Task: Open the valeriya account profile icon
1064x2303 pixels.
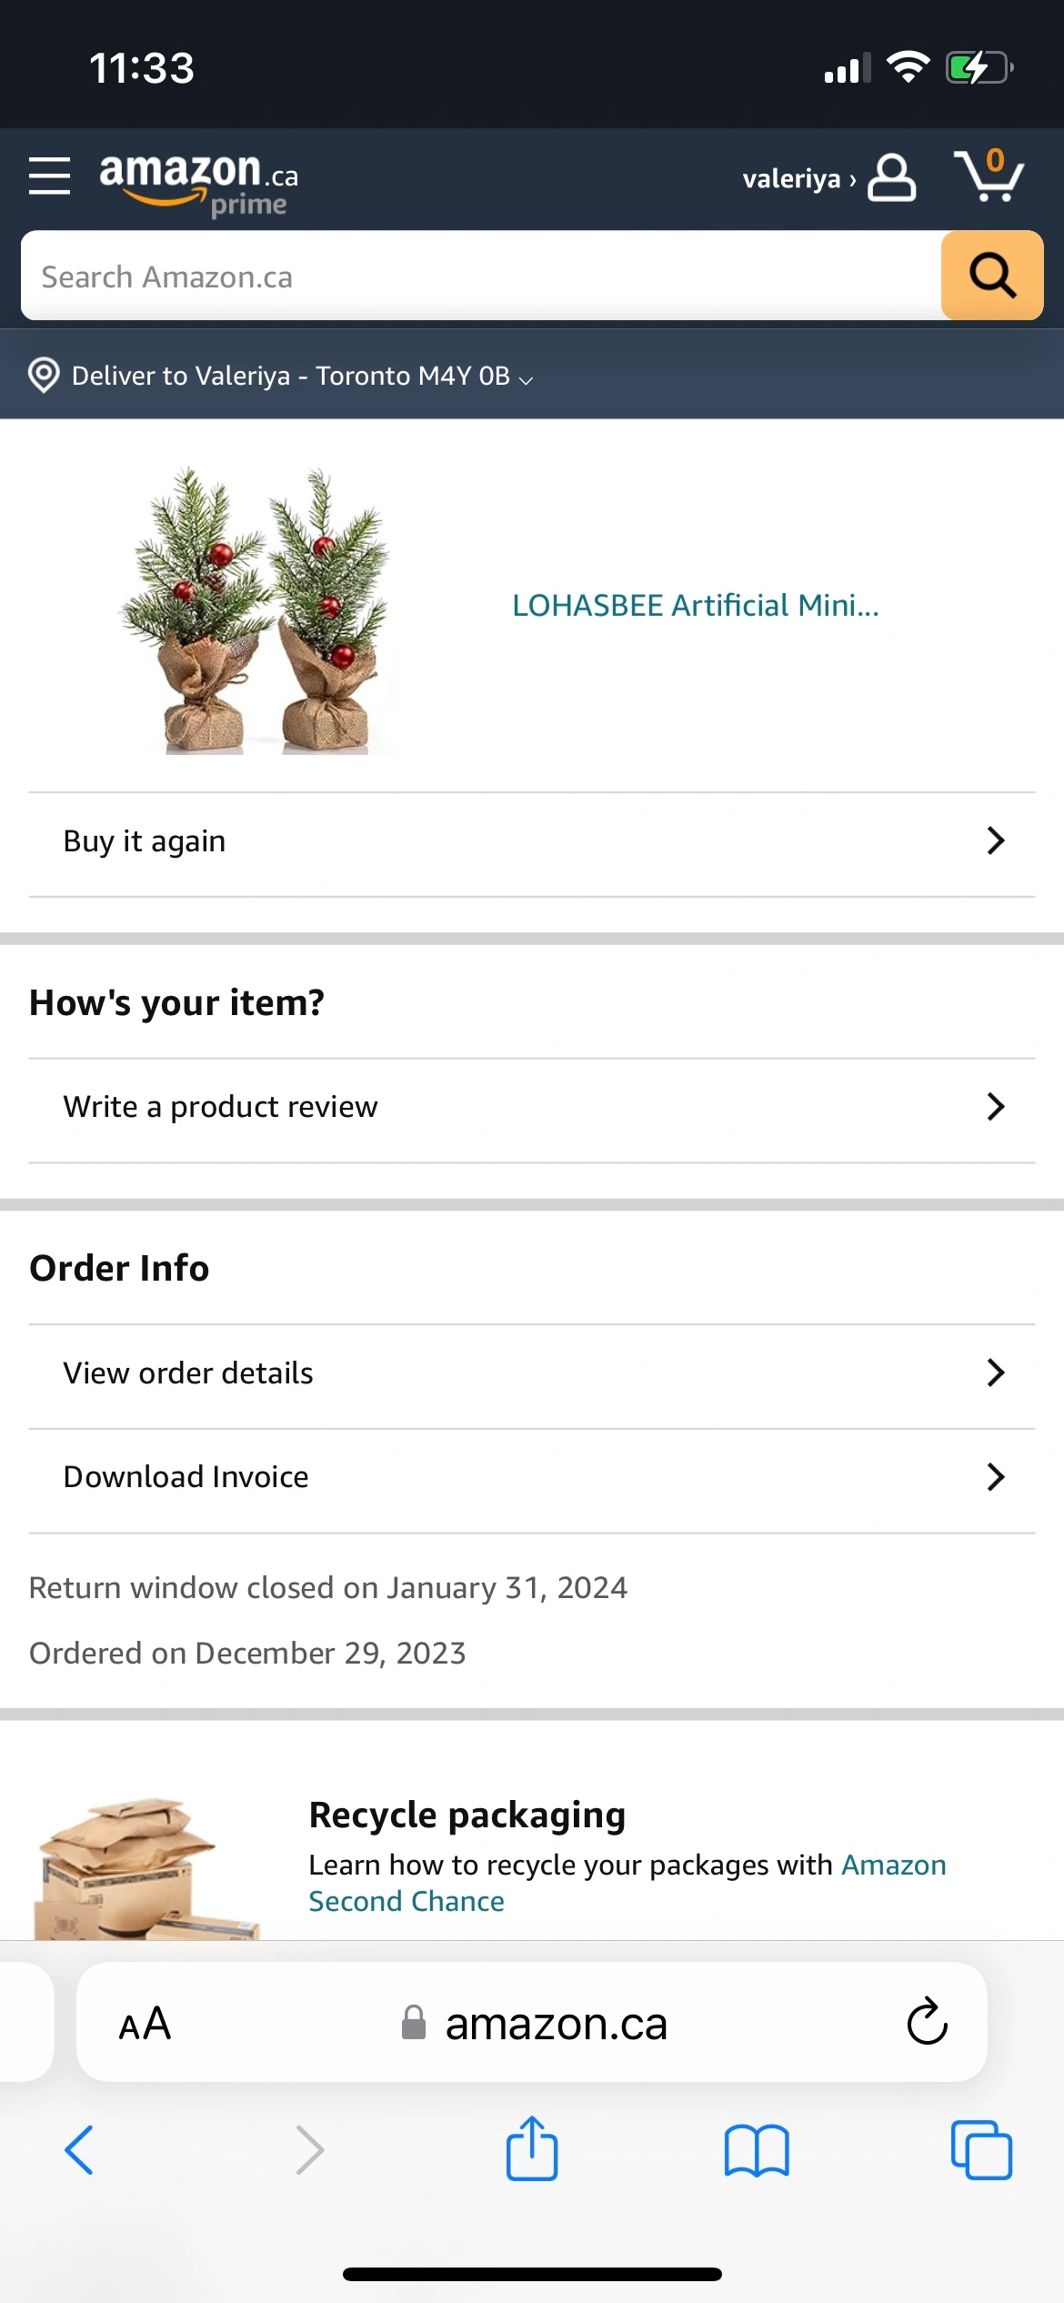Action: tap(891, 177)
